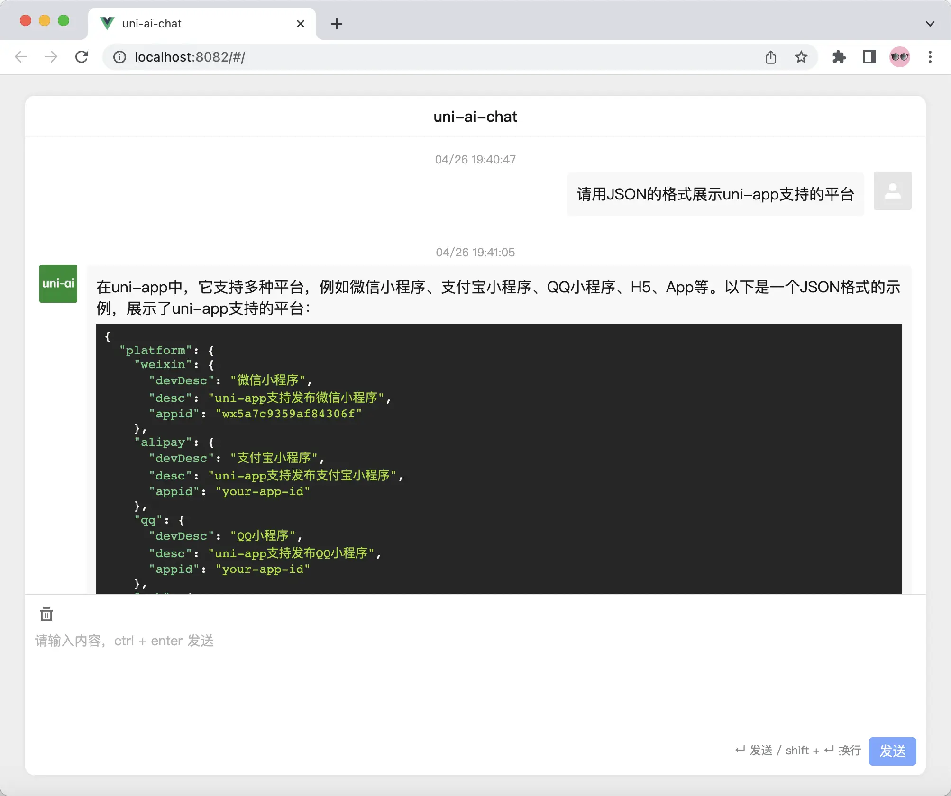Reload the page with refresh icon
The image size is (951, 796).
pos(82,57)
